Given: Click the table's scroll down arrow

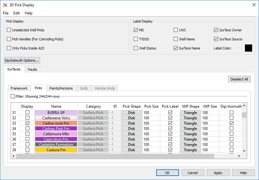Looking at the screenshot, I should click(x=244, y=151).
